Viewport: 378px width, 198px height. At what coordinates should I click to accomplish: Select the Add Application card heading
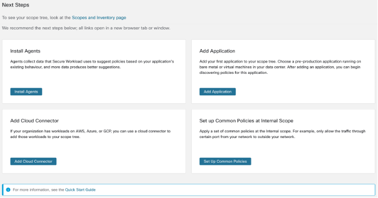[217, 51]
